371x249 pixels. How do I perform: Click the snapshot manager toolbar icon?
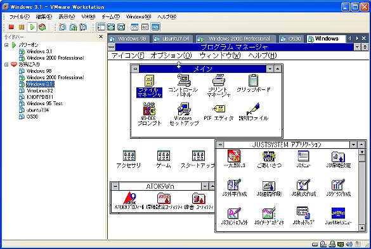point(83,27)
